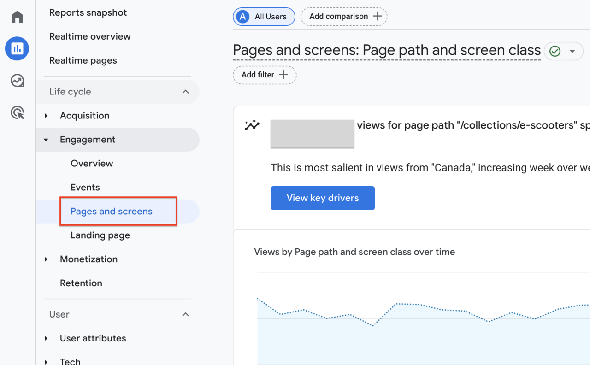Click the green check status icon
The width and height of the screenshot is (590, 365).
click(x=555, y=51)
